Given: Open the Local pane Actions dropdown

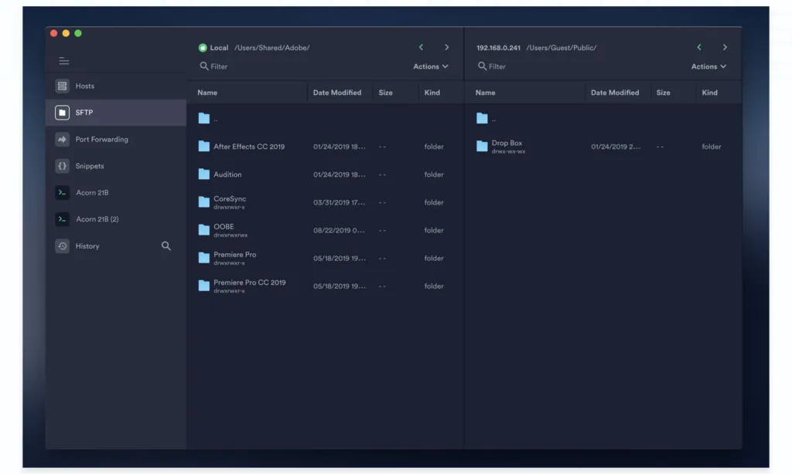Looking at the screenshot, I should tap(430, 66).
